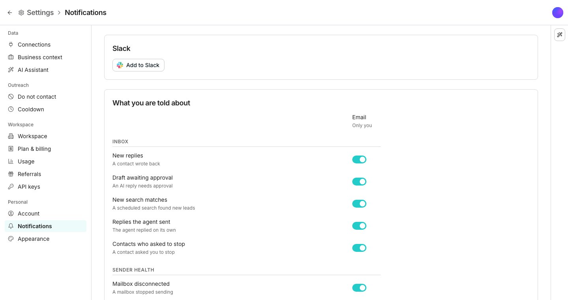Open Connections settings page
This screenshot has width=568, height=300.
[x=45, y=45]
